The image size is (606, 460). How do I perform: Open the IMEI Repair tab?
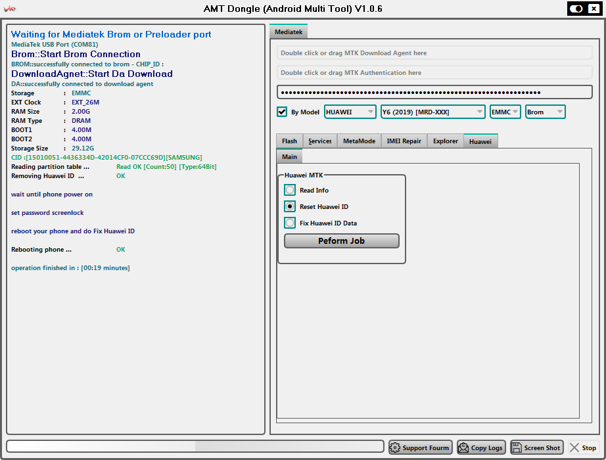point(404,141)
